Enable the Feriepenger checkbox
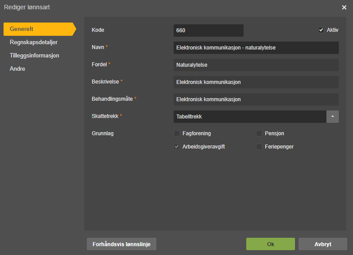Viewport: 353px width, 255px height. tap(259, 147)
